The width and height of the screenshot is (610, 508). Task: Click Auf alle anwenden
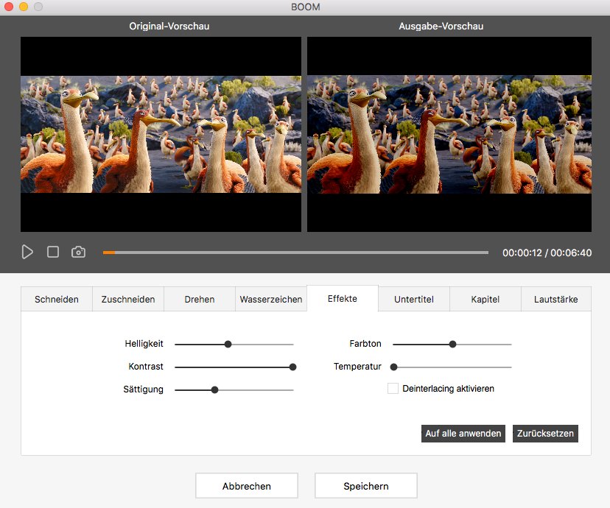click(463, 434)
